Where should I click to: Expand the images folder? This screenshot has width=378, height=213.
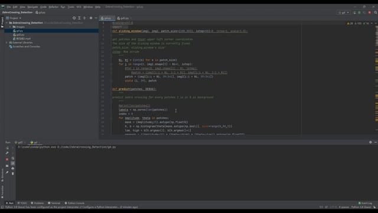pos(11,27)
